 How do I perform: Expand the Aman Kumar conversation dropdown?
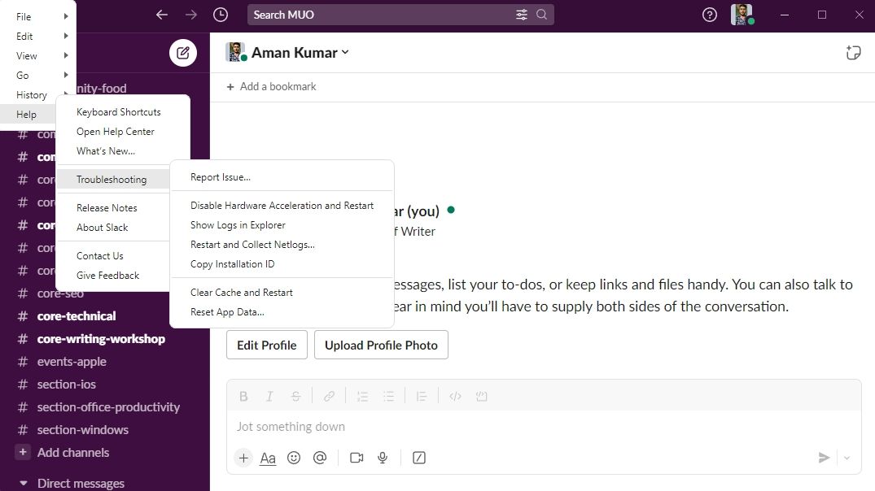click(x=345, y=52)
